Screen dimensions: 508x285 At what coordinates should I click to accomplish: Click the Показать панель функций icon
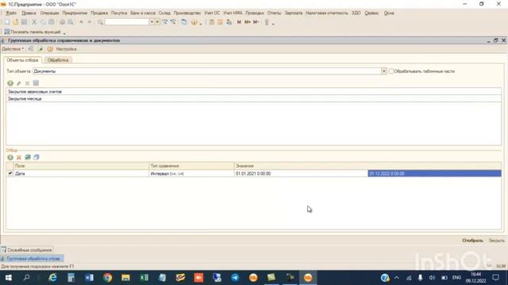point(7,32)
